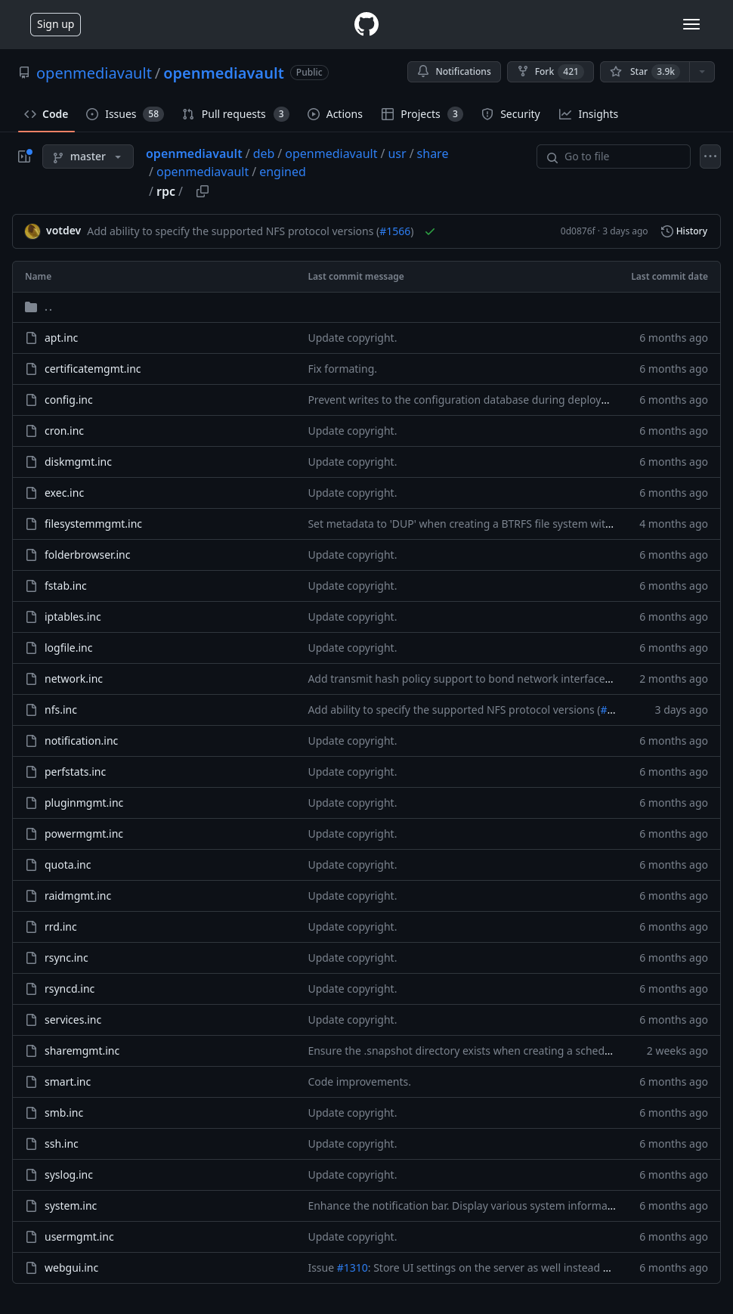Screen dimensions: 733x1314
Task: Open the Pull requests tab
Action: click(x=235, y=114)
